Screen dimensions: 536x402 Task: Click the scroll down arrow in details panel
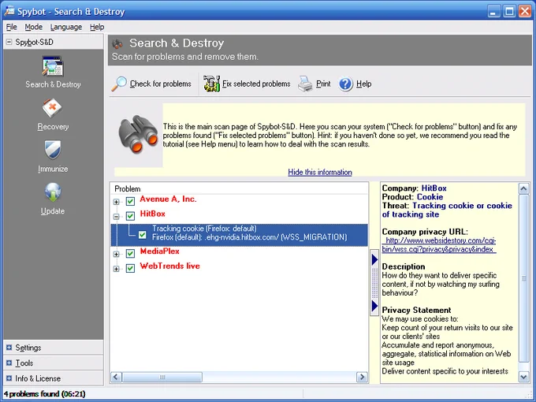pos(523,377)
